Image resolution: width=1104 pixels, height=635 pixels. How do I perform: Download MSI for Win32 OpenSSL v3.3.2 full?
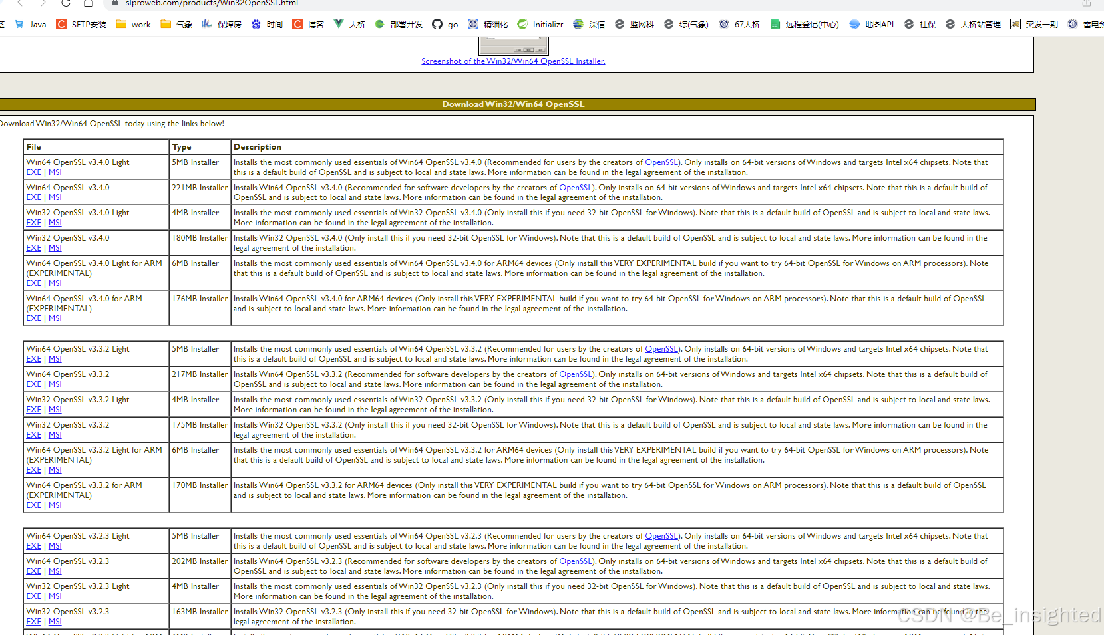point(55,435)
